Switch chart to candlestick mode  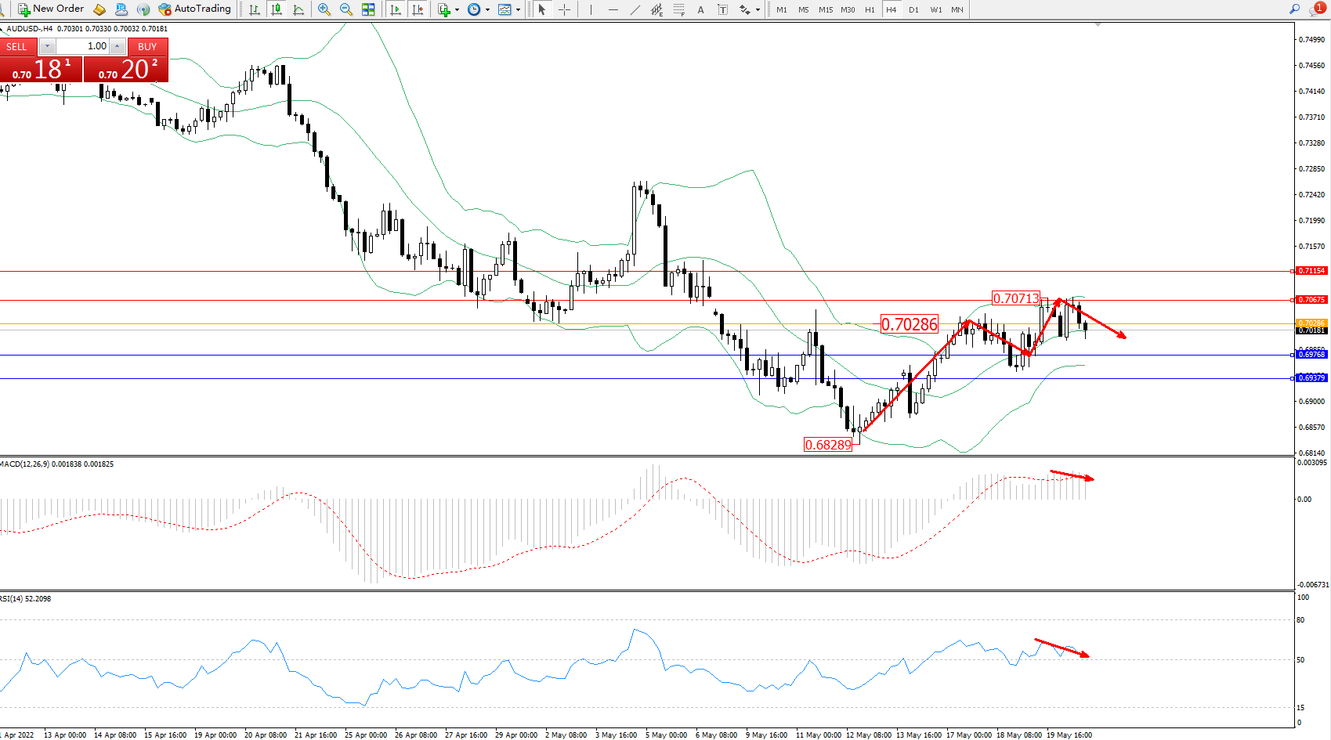coord(277,9)
